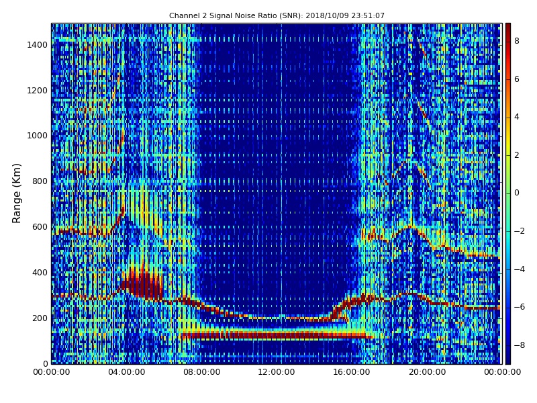Click the "Range (Km)" y-axis label
The image size is (537, 403).
click(16, 193)
